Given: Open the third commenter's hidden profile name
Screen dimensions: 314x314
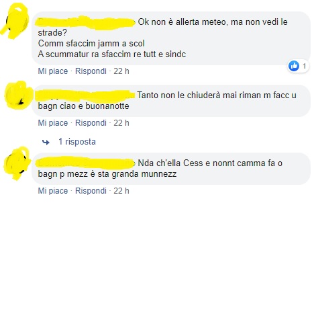Looking at the screenshot, I should pos(85,163).
